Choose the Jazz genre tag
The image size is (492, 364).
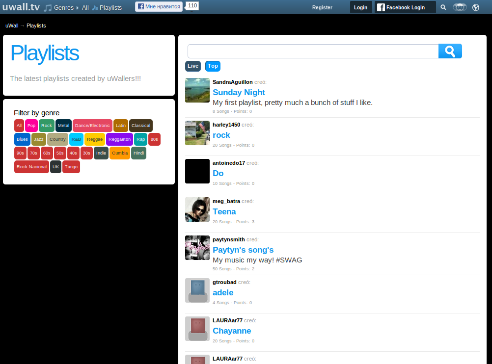point(39,139)
